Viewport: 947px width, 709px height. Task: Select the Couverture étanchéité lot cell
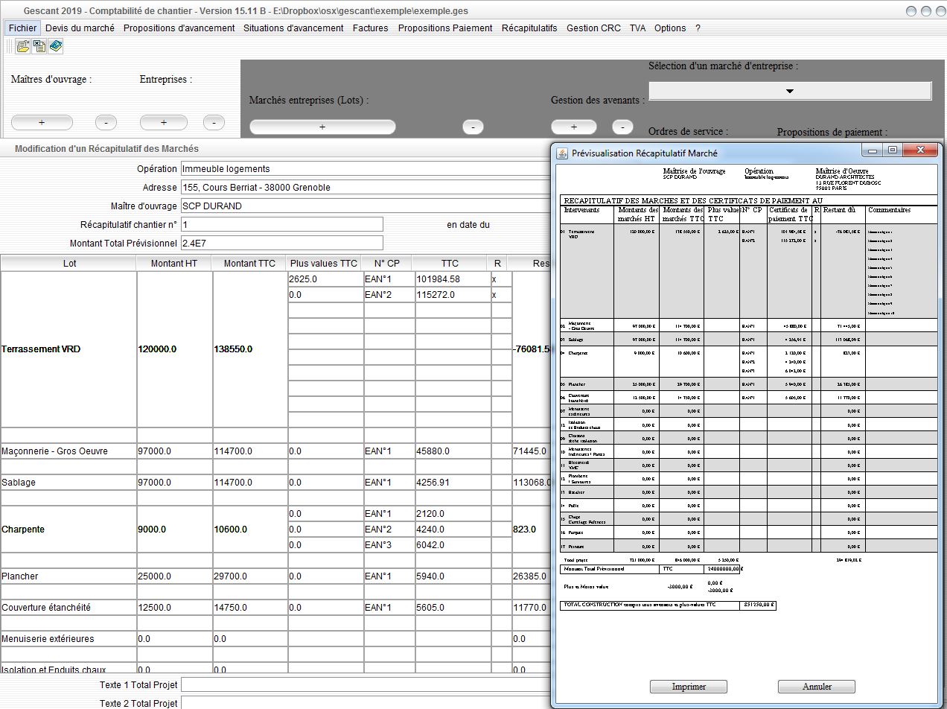68,608
